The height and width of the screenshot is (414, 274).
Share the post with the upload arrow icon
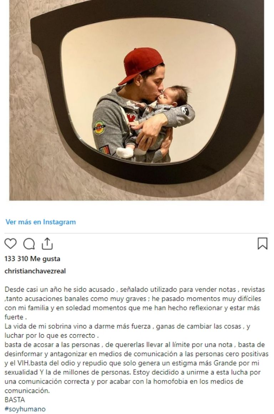click(47, 243)
